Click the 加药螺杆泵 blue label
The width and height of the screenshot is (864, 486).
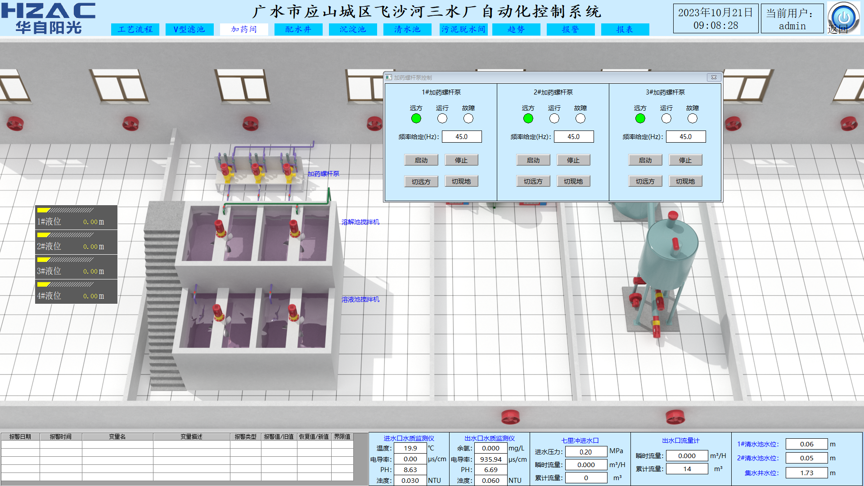pyautogui.click(x=323, y=174)
